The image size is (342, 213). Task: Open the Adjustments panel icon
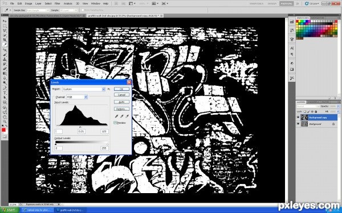[292, 63]
